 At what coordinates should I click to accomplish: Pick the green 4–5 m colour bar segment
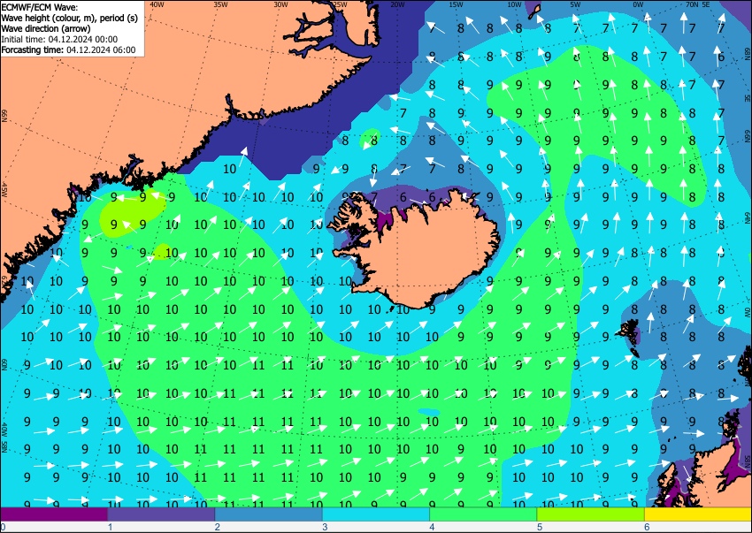483,514
